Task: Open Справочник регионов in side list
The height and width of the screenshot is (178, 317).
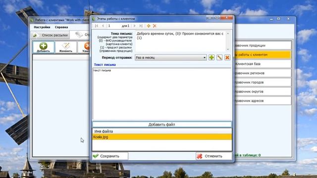Action: (x=263, y=73)
